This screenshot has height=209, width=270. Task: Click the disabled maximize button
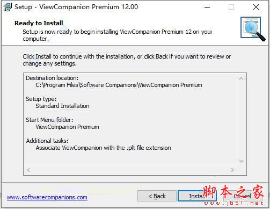pos(231,7)
